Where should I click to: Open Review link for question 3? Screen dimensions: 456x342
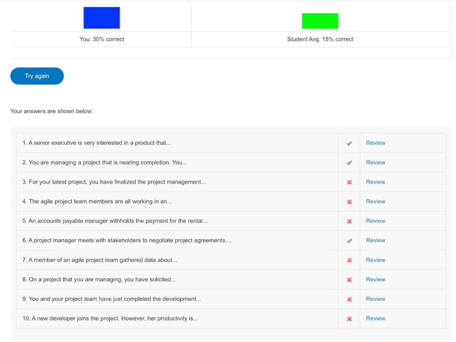click(375, 182)
